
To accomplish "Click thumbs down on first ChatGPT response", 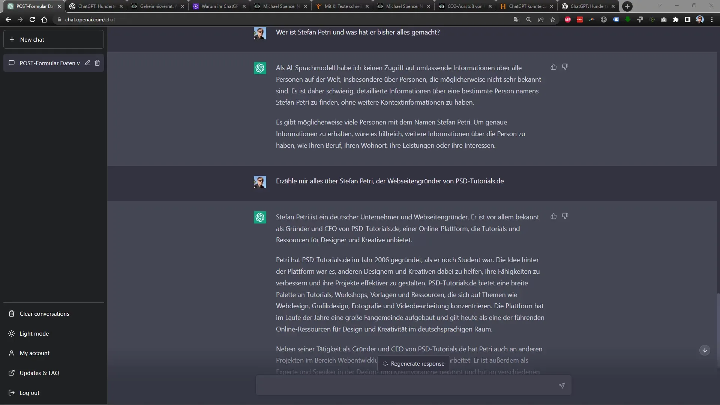I will tap(565, 67).
